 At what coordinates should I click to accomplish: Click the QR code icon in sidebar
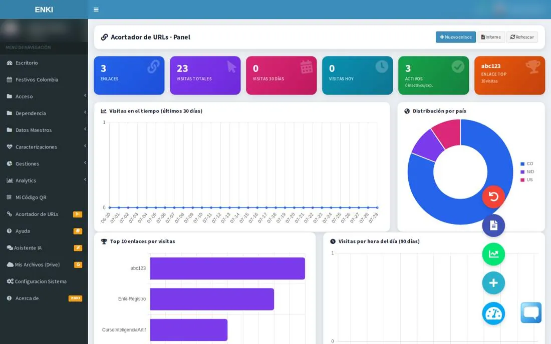pos(9,197)
